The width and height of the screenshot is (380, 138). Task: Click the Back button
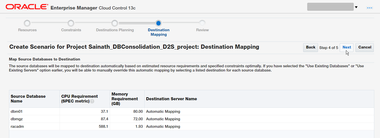click(x=310, y=47)
